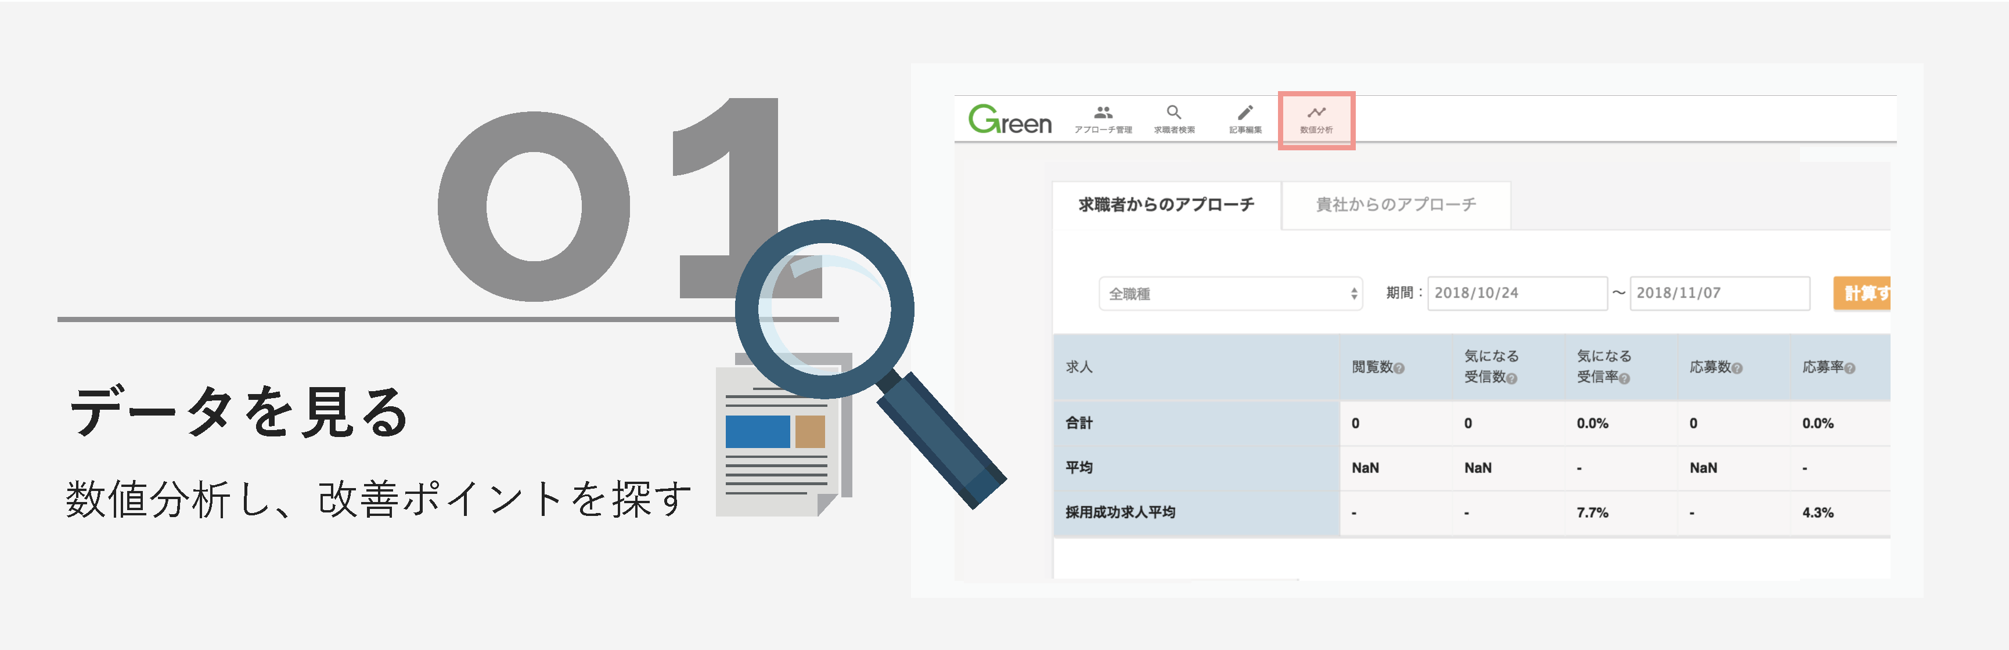Select the 採用成功求人平均 row label
Viewport: 2009px width, 650px height.
coord(1120,513)
